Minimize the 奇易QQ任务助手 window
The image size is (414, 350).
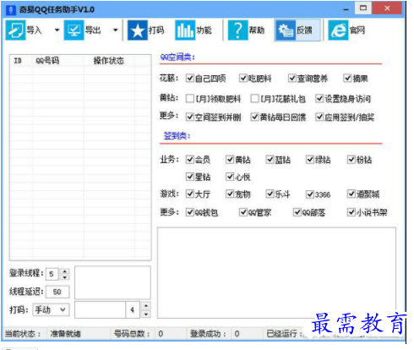346,9
